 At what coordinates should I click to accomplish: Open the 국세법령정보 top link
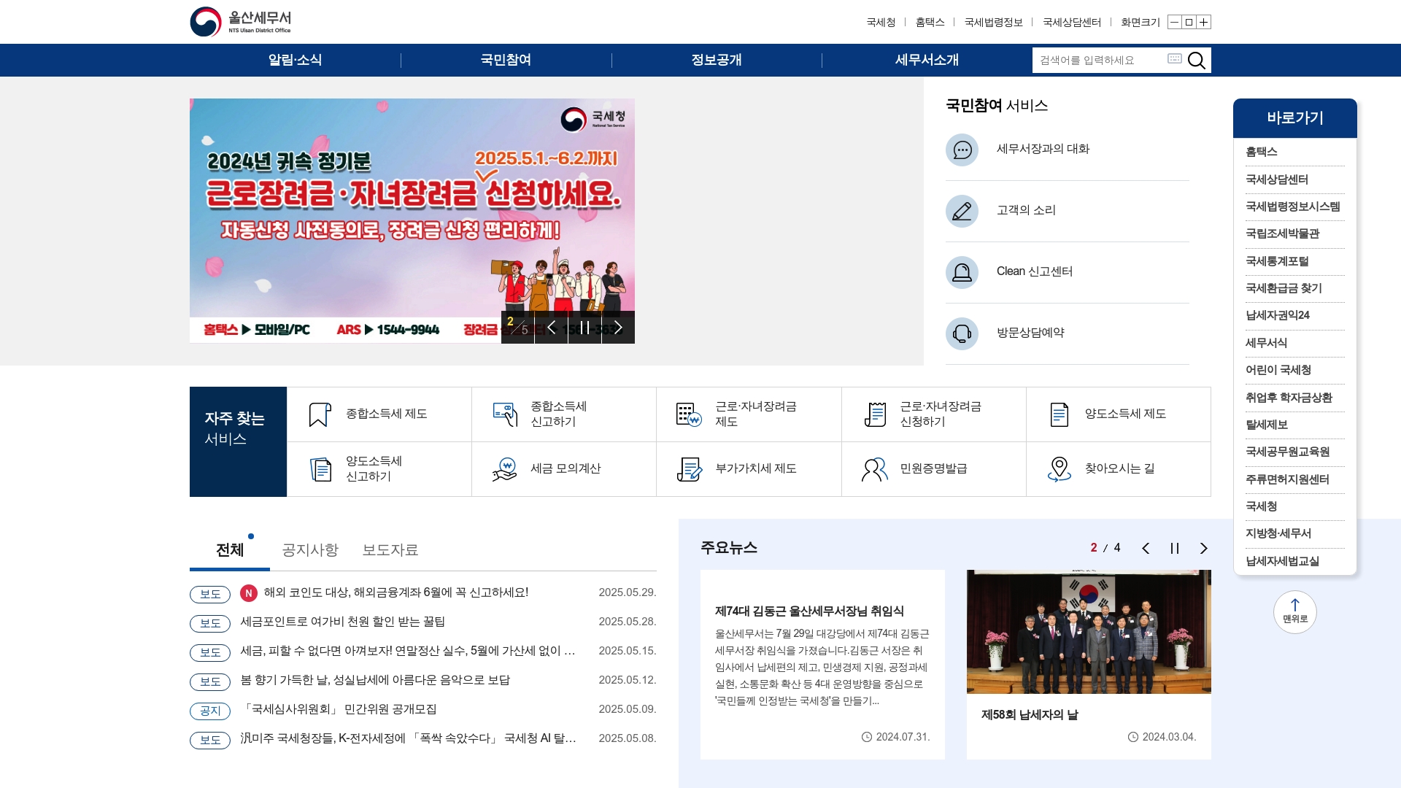pyautogui.click(x=993, y=23)
